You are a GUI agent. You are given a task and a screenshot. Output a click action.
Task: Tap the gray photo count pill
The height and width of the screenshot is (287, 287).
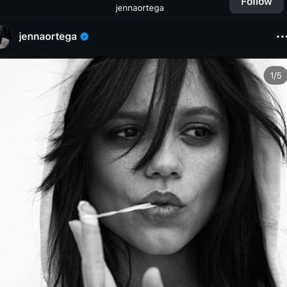click(x=275, y=75)
